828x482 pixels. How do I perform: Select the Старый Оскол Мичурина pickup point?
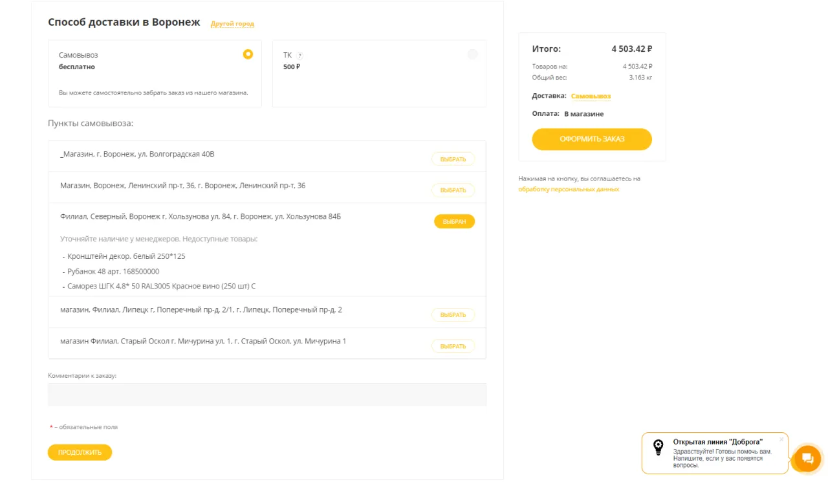[x=453, y=345]
